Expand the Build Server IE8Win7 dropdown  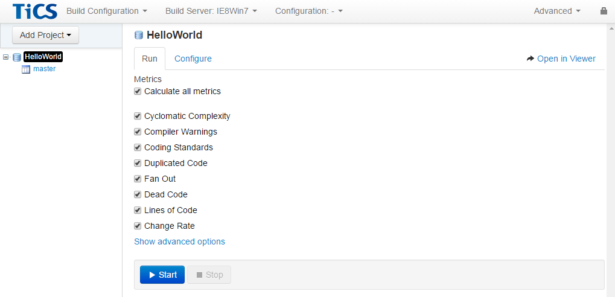click(x=211, y=11)
